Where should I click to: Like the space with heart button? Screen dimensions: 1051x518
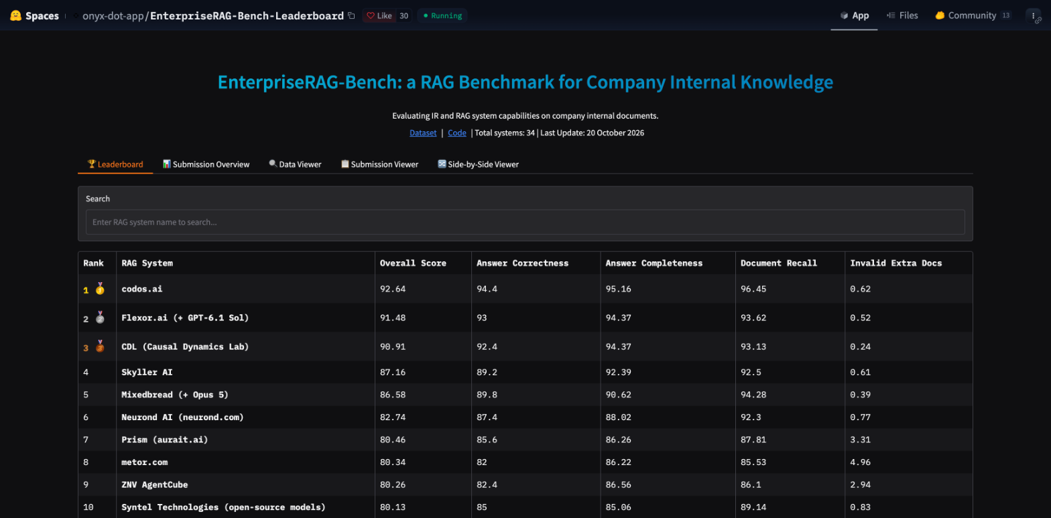pyautogui.click(x=379, y=15)
